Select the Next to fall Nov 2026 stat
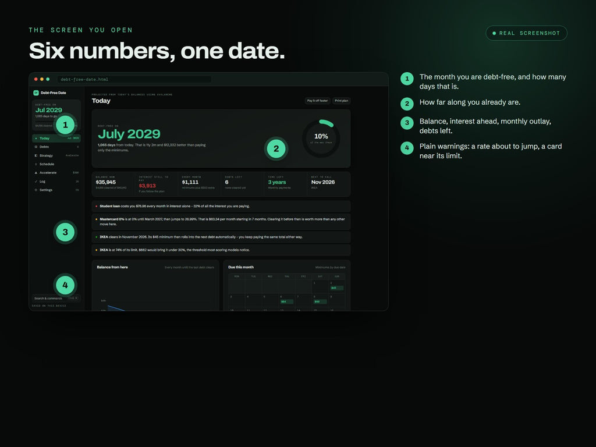 (x=328, y=184)
